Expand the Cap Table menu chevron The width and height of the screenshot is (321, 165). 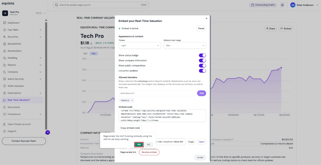[41, 30]
